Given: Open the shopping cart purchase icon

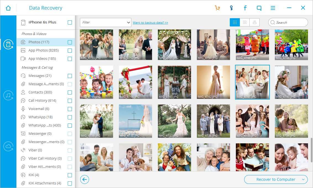Looking at the screenshot, I should pyautogui.click(x=217, y=8).
